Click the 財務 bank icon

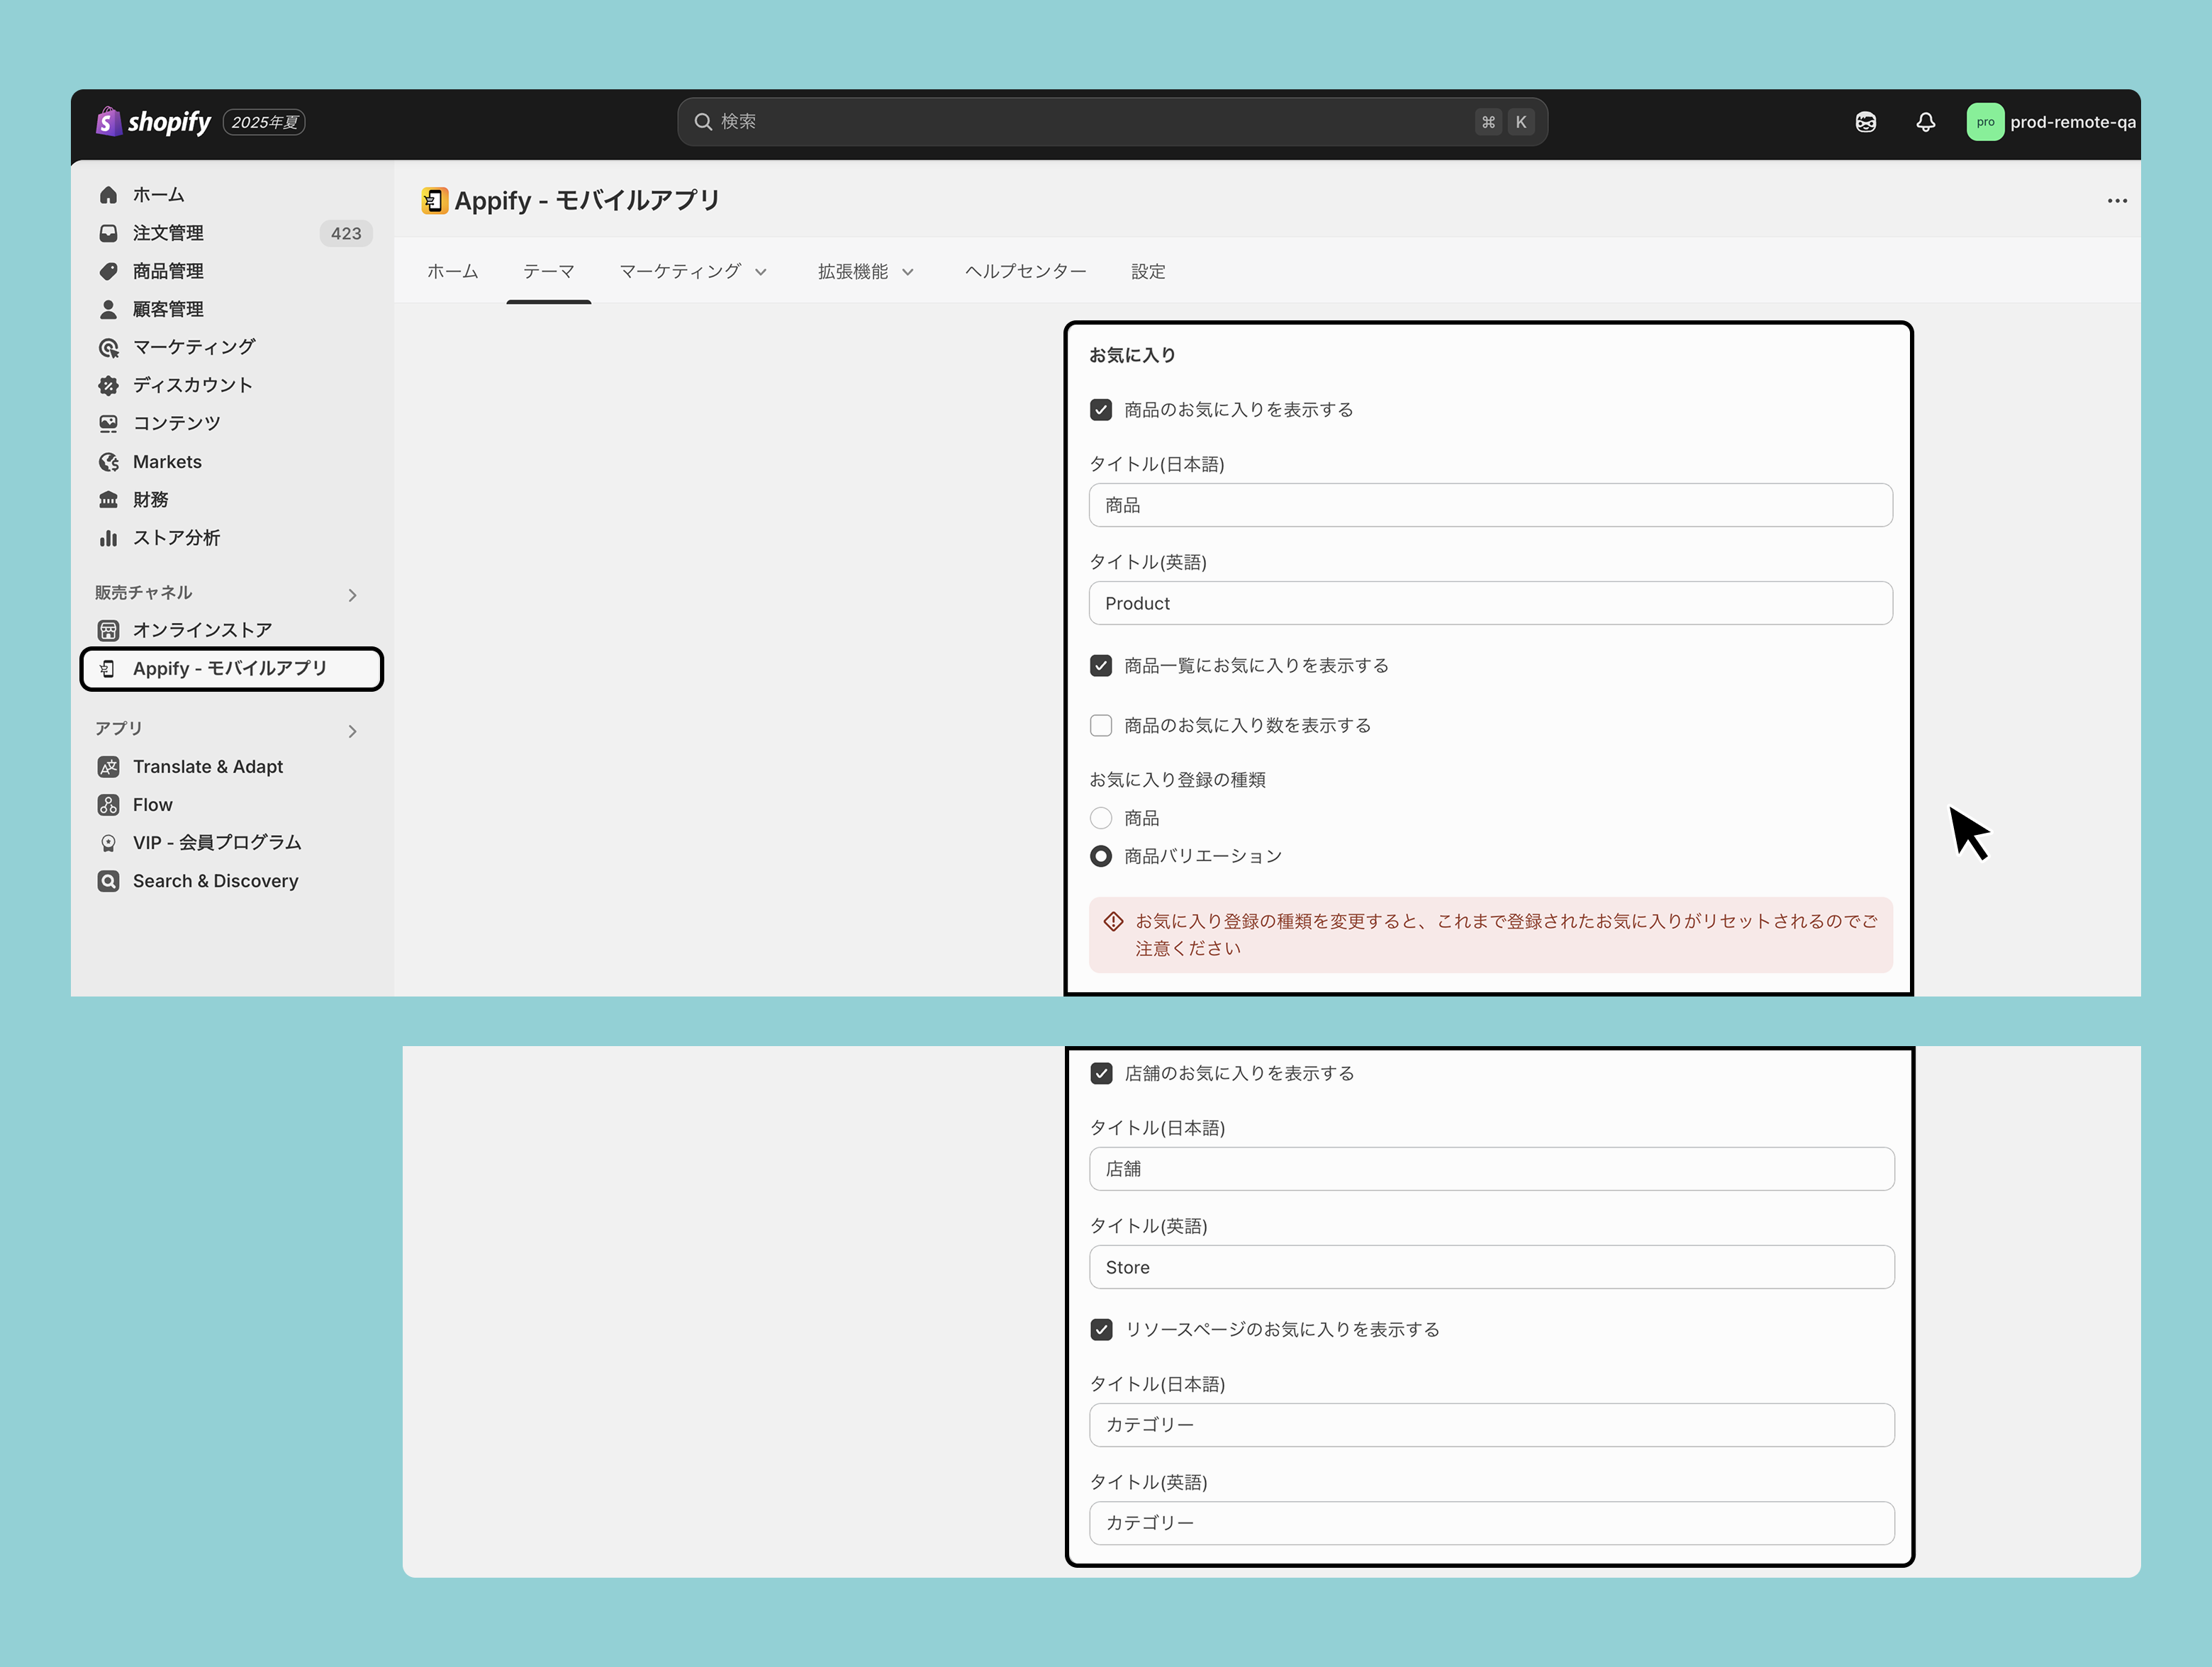pos(108,500)
